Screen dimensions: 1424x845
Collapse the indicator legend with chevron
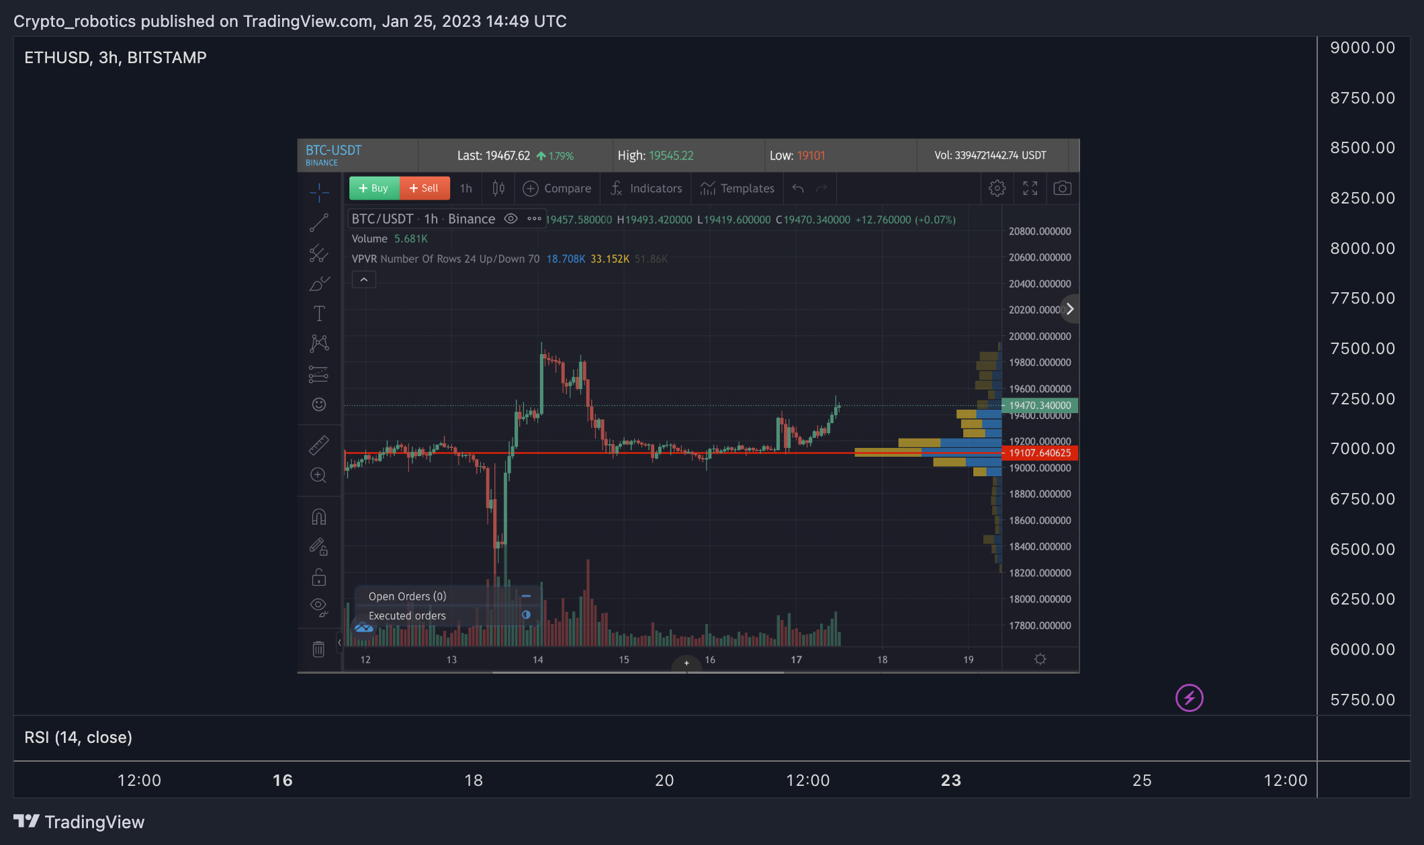tap(364, 279)
